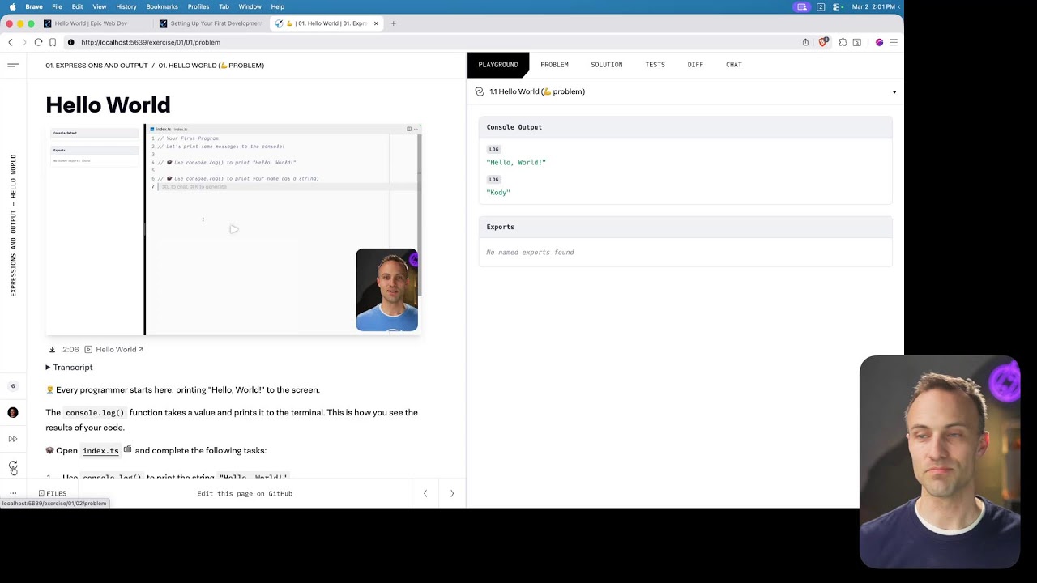Switch to the TESTS tab
This screenshot has height=583, width=1037.
pos(655,65)
